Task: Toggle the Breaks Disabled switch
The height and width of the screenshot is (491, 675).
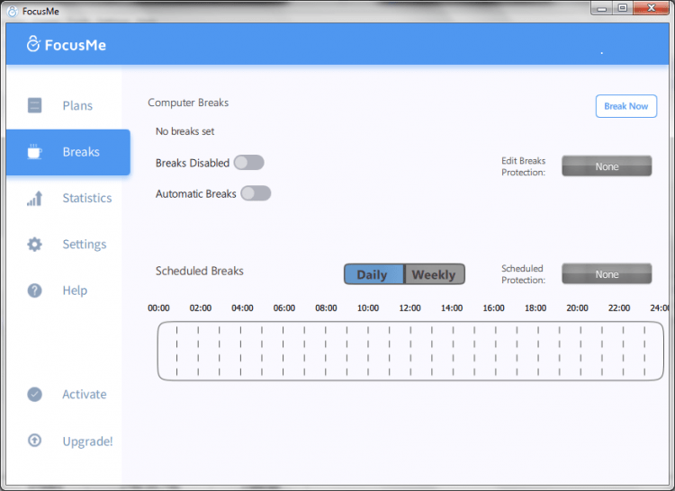Action: pos(248,163)
